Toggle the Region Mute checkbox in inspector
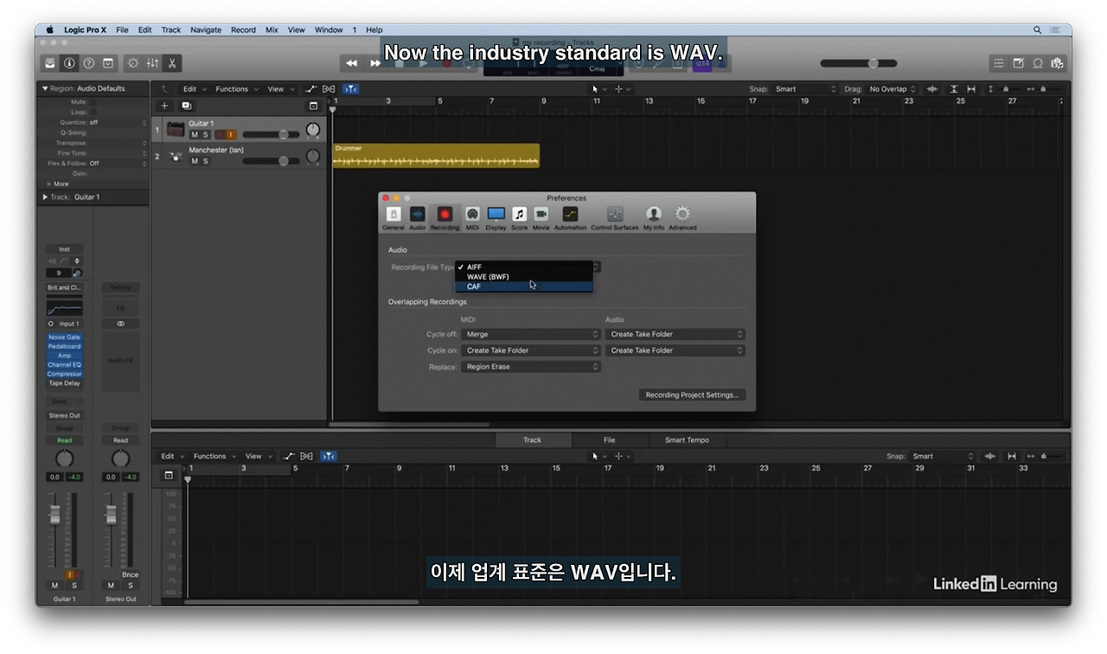 (x=93, y=102)
